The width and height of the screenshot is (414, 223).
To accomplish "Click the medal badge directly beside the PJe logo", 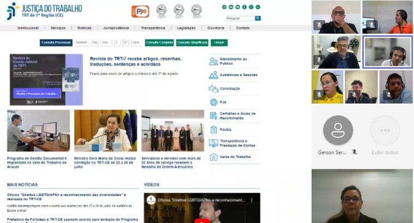I will pos(161,11).
